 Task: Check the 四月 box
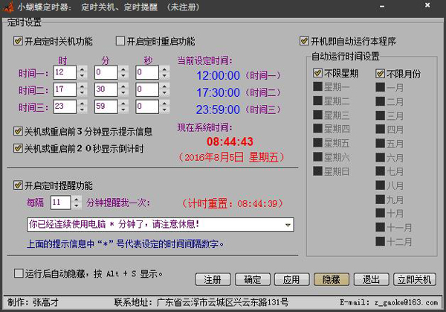point(380,129)
